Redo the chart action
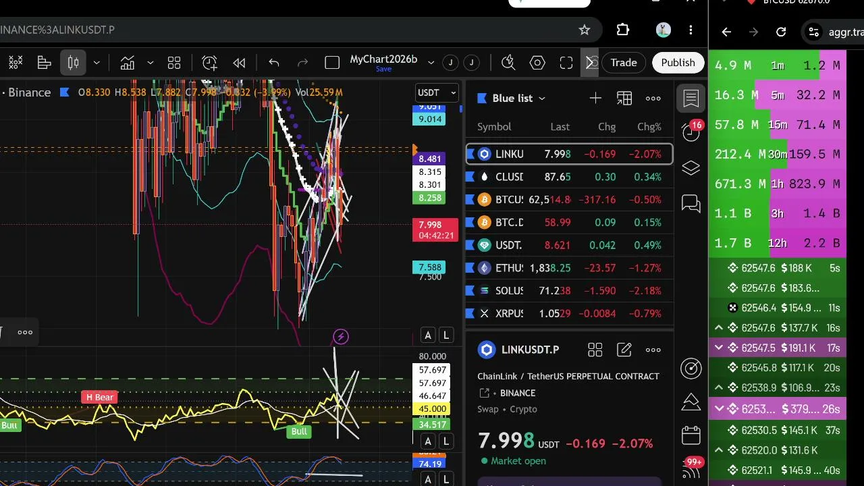The height and width of the screenshot is (486, 864). (303, 63)
